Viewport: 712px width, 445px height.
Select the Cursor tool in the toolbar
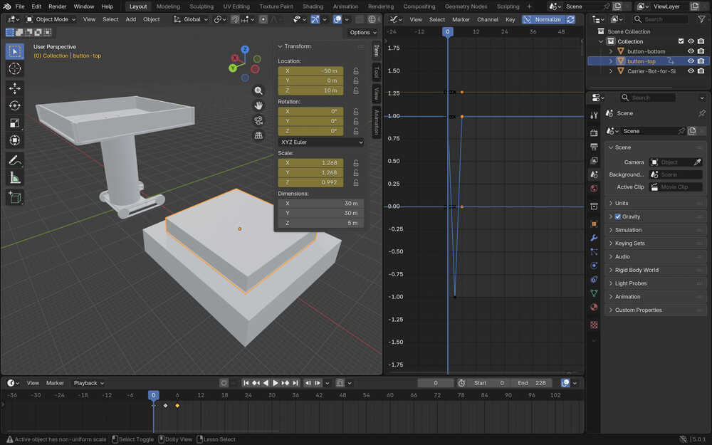14,68
